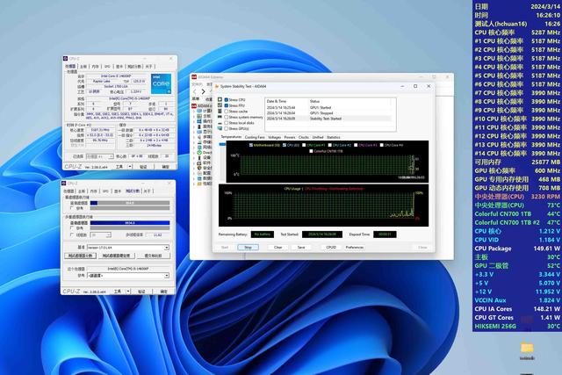The image size is (562, 375).
Task: Switch to the Statistics tab
Action: pyautogui.click(x=334, y=137)
